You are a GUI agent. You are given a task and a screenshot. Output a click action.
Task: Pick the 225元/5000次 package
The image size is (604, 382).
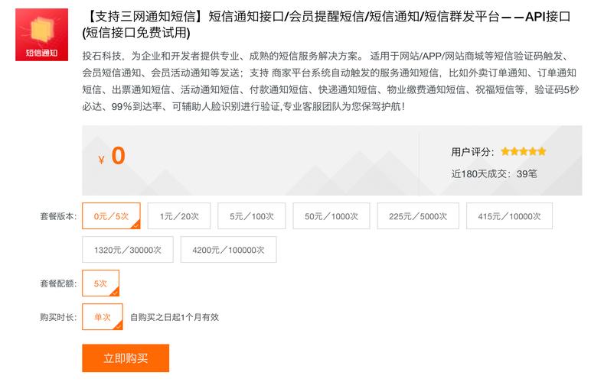tap(418, 216)
